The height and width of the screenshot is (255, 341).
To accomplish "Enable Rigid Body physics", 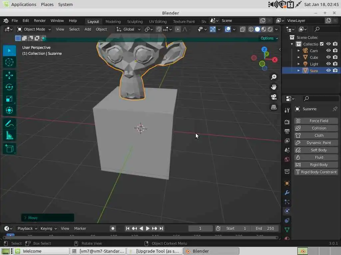I will 316,165.
